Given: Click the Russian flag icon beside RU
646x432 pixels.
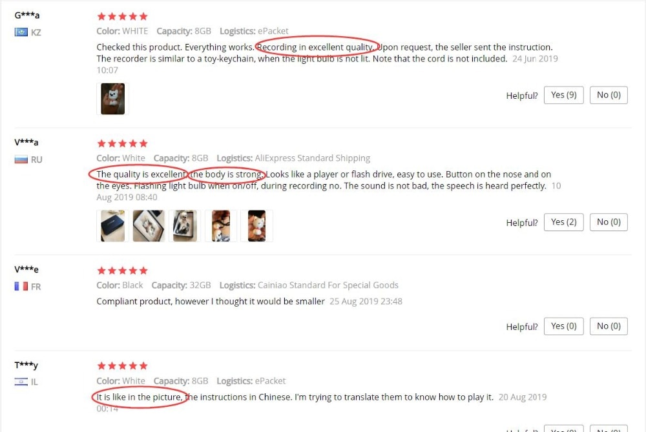Looking at the screenshot, I should click(x=21, y=159).
